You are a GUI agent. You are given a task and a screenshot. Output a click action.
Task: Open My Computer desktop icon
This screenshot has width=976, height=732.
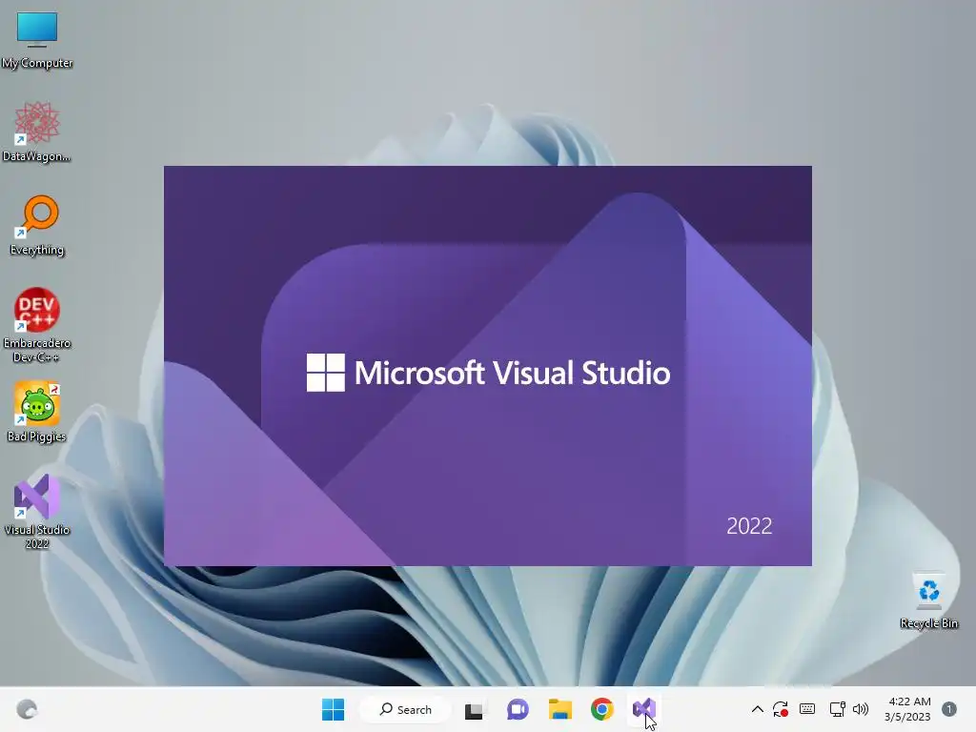(37, 40)
